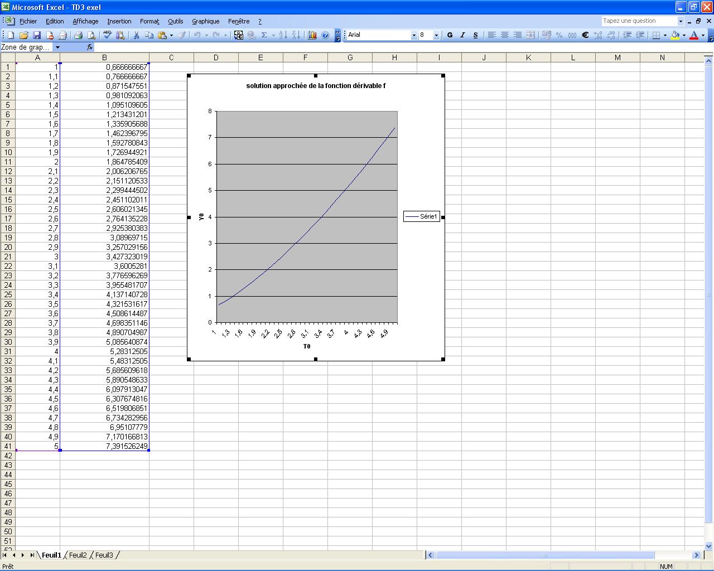714x571 pixels.
Task: Toggle bold (G) formatting
Action: (450, 35)
